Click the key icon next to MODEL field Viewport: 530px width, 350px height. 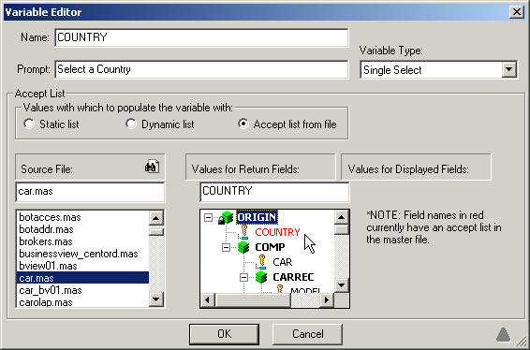coord(280,289)
